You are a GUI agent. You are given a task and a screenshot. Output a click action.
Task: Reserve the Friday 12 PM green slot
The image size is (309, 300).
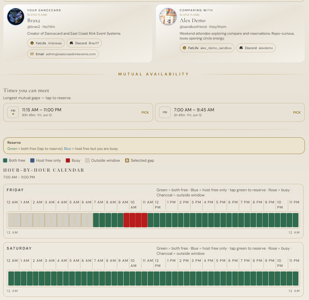(157, 220)
